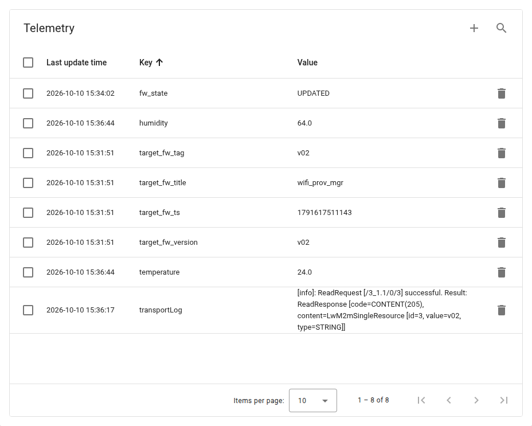Click the humidity key name
The image size is (532, 426).
click(154, 123)
